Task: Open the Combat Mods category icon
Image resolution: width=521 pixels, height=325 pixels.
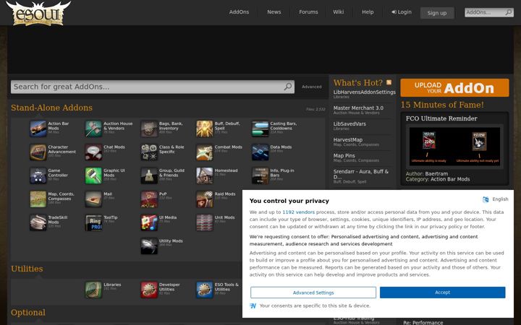Action: (204, 152)
